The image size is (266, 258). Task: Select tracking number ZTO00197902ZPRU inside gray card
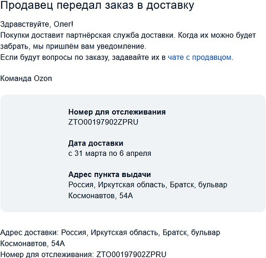pyautogui.click(x=103, y=122)
